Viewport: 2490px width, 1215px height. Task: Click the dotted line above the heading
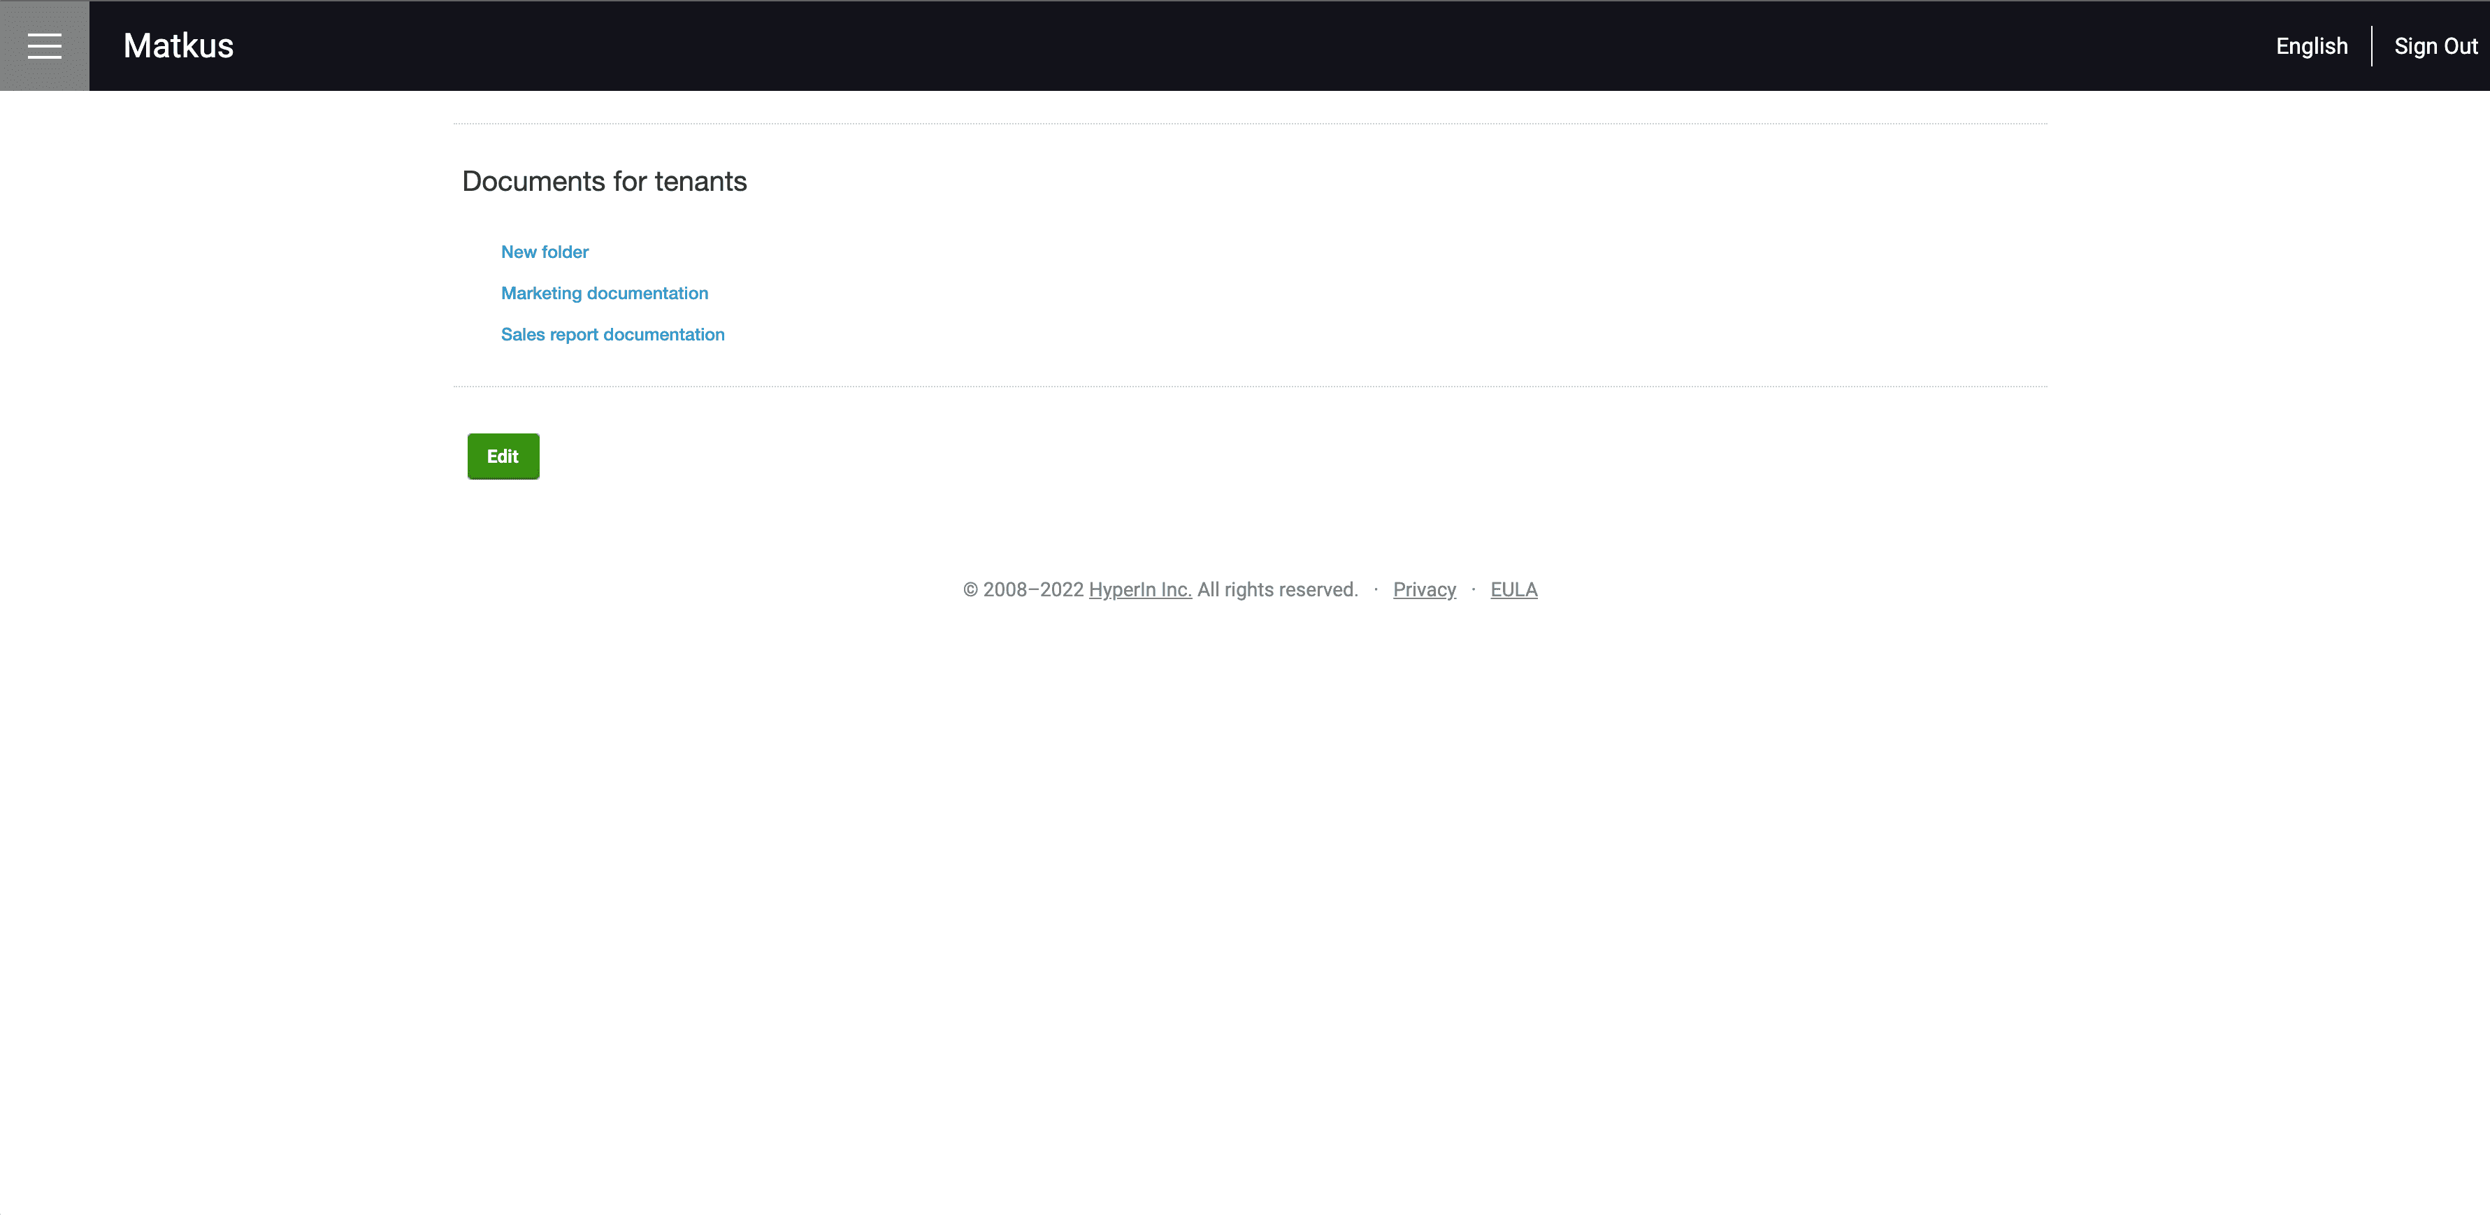[x=1249, y=124]
